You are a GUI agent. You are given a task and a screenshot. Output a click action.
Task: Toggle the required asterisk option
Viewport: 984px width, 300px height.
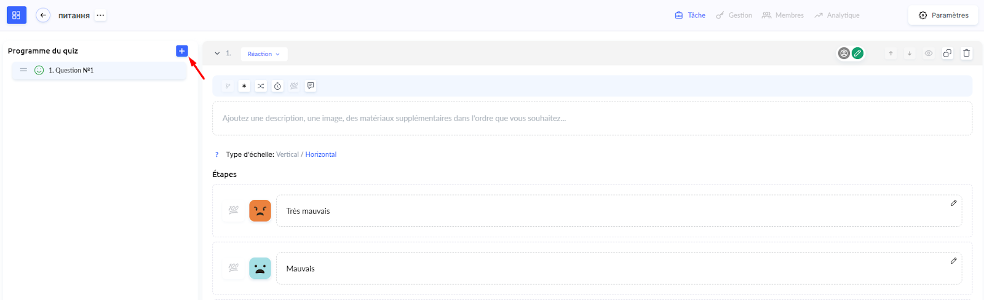click(x=244, y=86)
